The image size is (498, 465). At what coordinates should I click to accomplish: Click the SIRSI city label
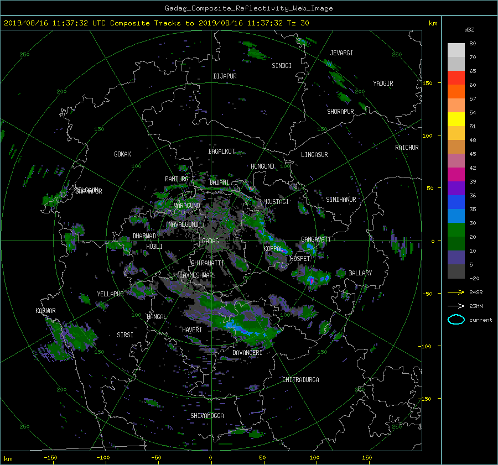(x=125, y=335)
